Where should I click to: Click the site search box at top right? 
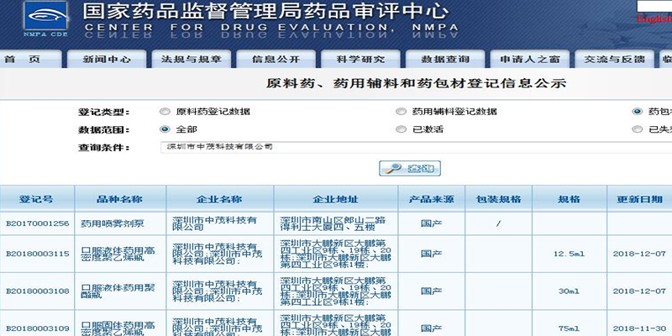(x=654, y=6)
